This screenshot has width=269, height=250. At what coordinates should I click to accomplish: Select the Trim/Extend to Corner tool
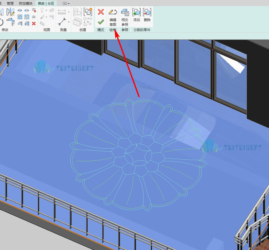point(11,22)
